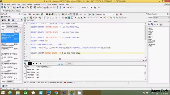170x95 pixels.
Task: Click the first Editor icon in main toolbar
Action: [x=2, y=7]
